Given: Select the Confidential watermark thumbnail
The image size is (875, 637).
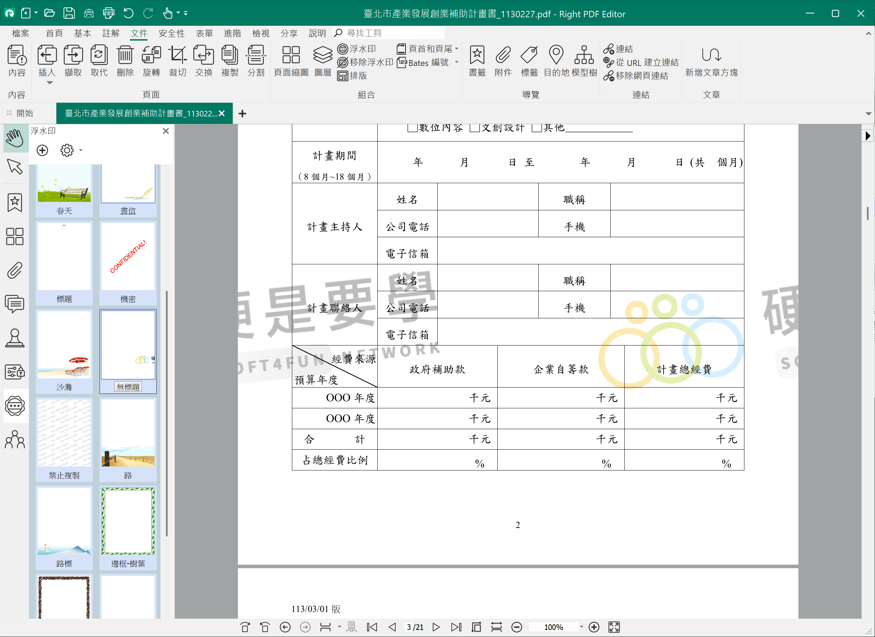Looking at the screenshot, I should tap(128, 257).
